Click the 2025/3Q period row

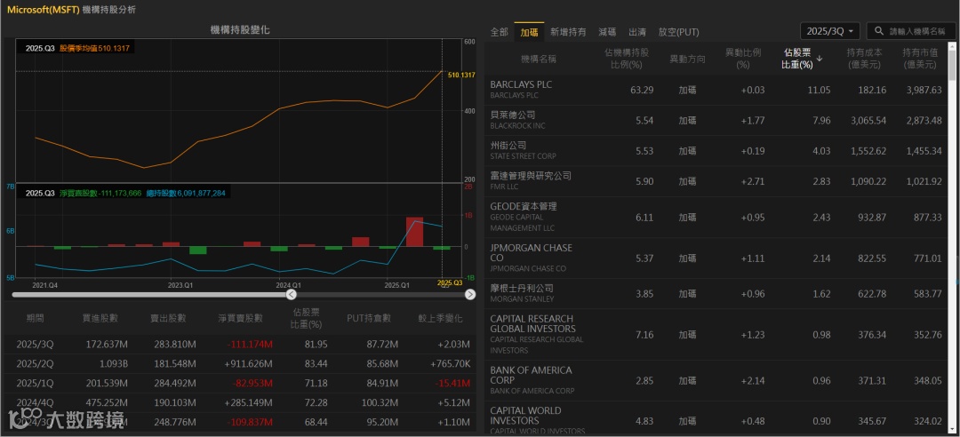click(x=240, y=345)
